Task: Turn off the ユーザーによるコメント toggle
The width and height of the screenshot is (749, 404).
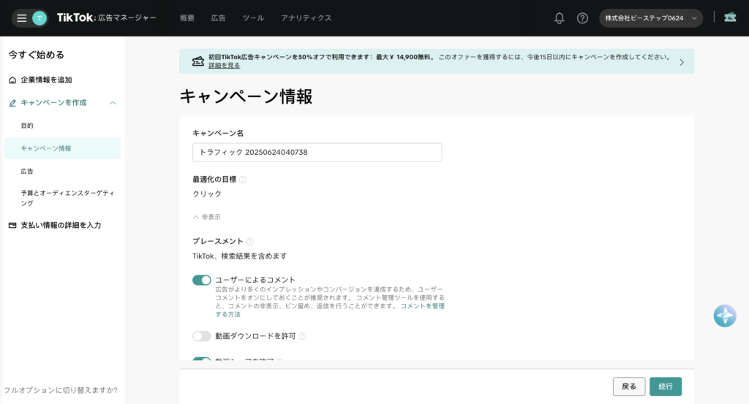Action: [x=202, y=280]
